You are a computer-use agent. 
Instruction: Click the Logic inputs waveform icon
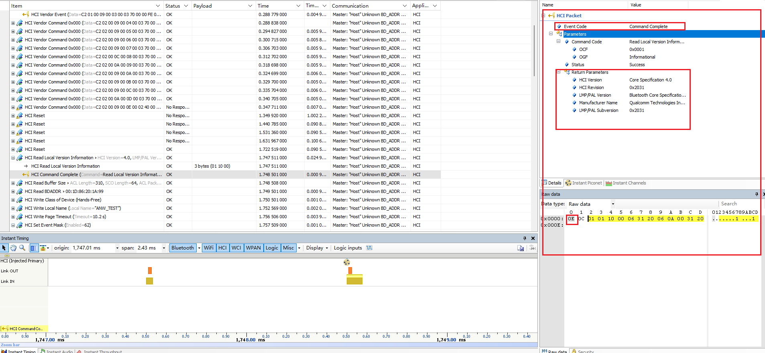[x=369, y=248]
